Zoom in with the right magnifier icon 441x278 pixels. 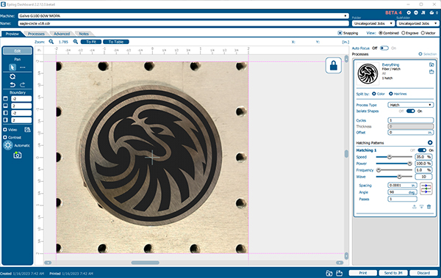[x=76, y=42]
